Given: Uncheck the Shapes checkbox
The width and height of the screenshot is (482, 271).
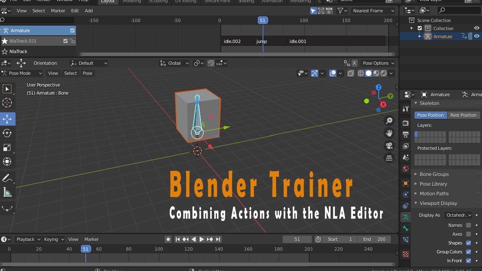Looking at the screenshot, I should pos(468,243).
